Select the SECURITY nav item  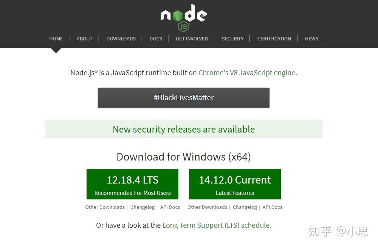(x=232, y=39)
